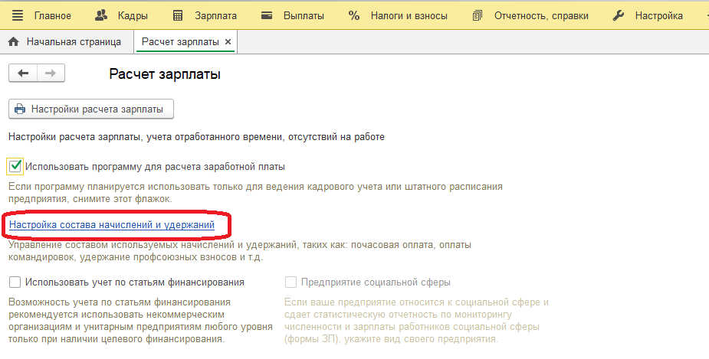Screen dimensions: 709x359
Task: Click the calculator icon for Зарплата
Action: pos(178,15)
